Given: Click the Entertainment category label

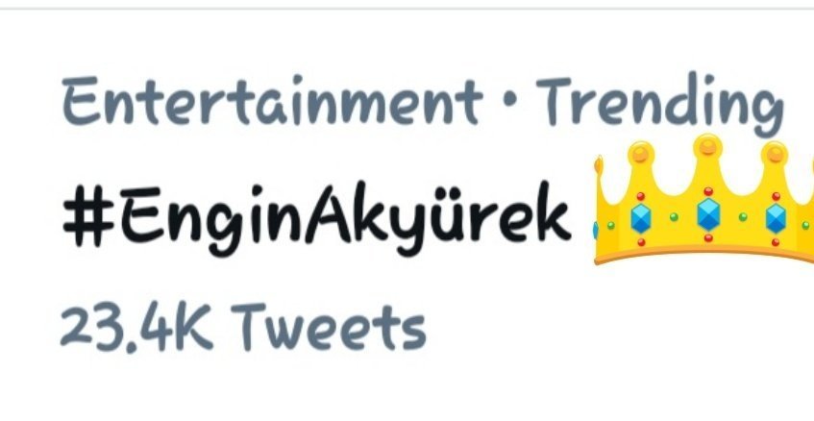Looking at the screenshot, I should pyautogui.click(x=272, y=101).
